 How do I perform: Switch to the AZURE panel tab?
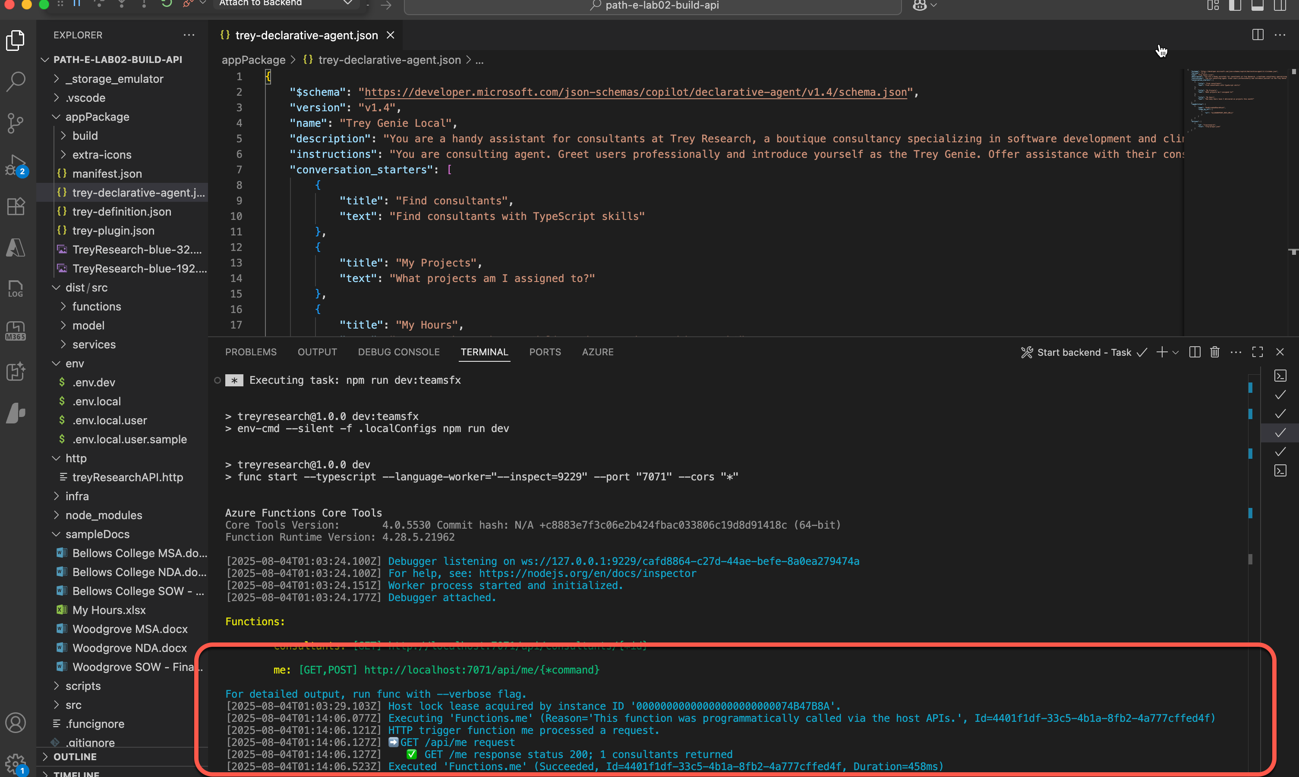tap(598, 352)
